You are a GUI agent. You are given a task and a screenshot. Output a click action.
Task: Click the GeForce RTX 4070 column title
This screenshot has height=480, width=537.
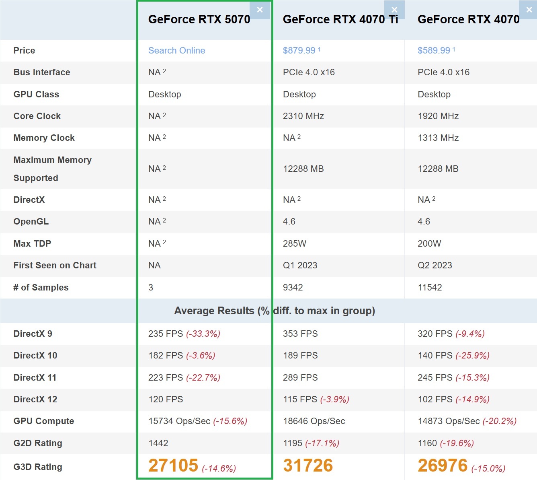(x=468, y=20)
